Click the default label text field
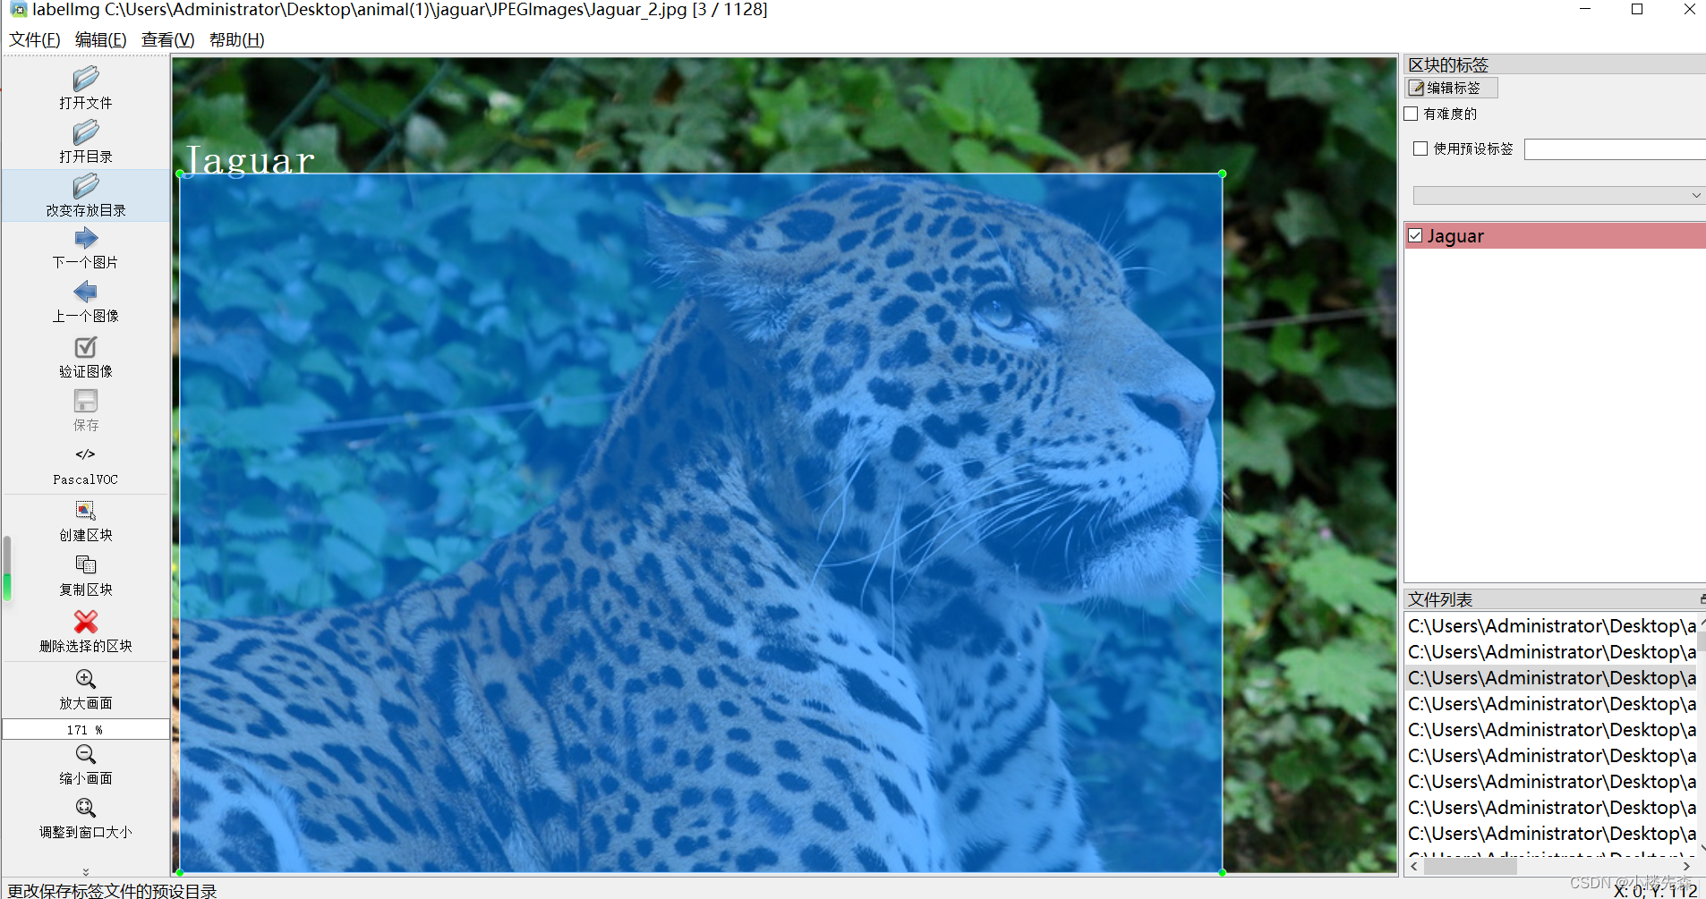 (1615, 149)
